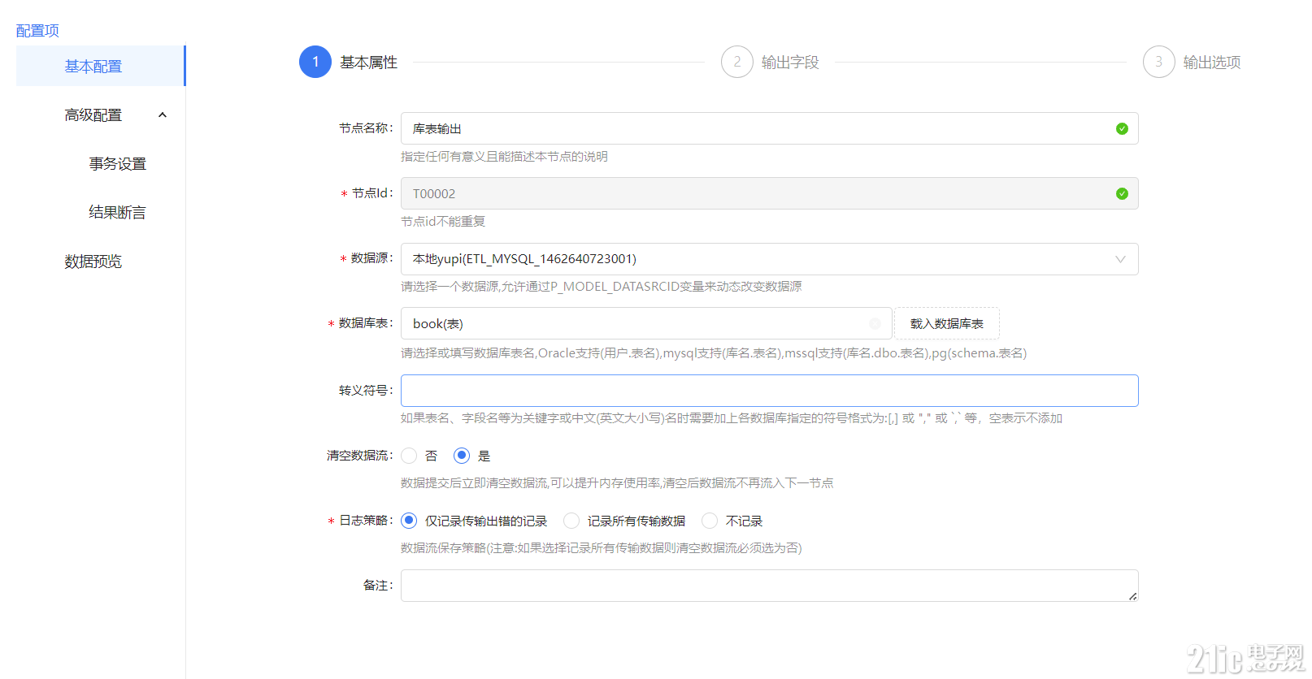
Task: Open 事务设置 sidebar item
Action: tap(118, 163)
